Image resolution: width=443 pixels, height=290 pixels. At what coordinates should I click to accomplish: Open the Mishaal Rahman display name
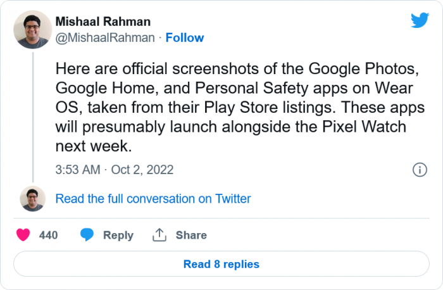103,22
